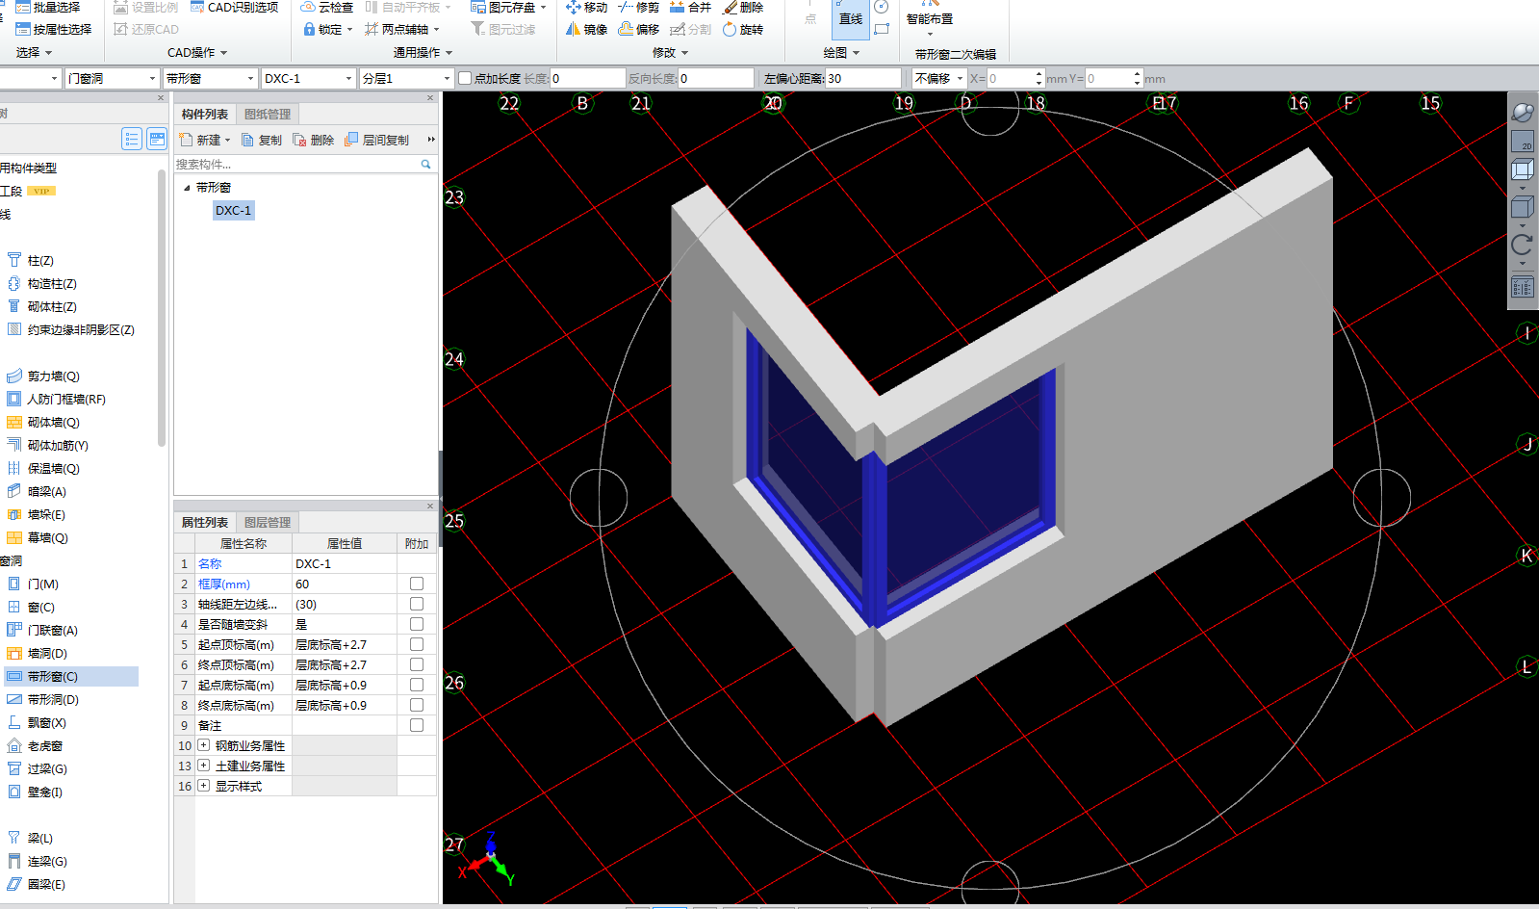Select 圈梁(E) ring beam component
1539x909 pixels.
pyautogui.click(x=46, y=884)
